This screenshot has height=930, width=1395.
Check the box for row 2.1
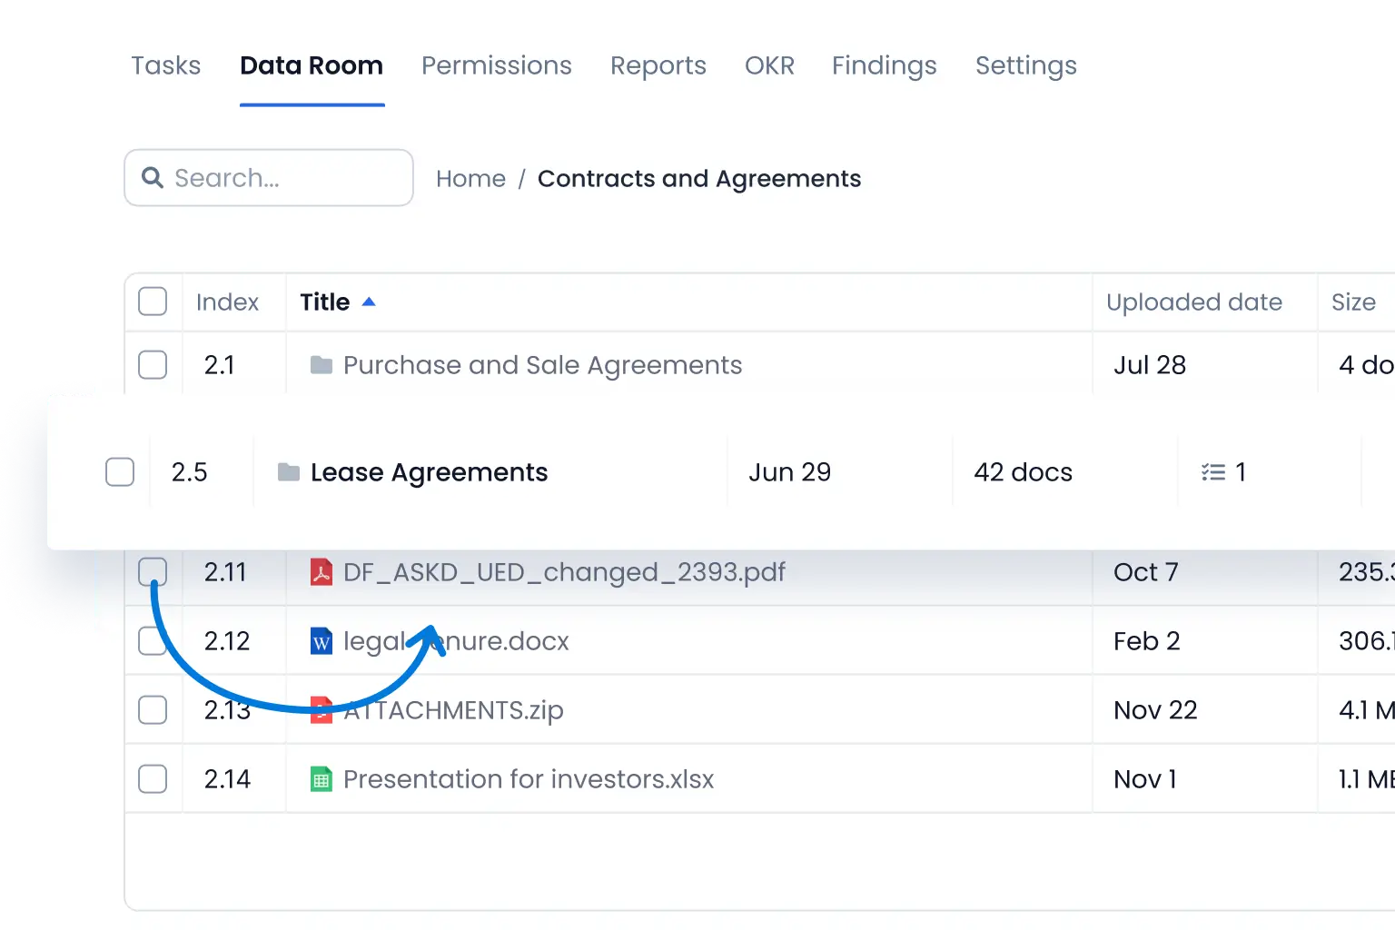[x=153, y=365]
